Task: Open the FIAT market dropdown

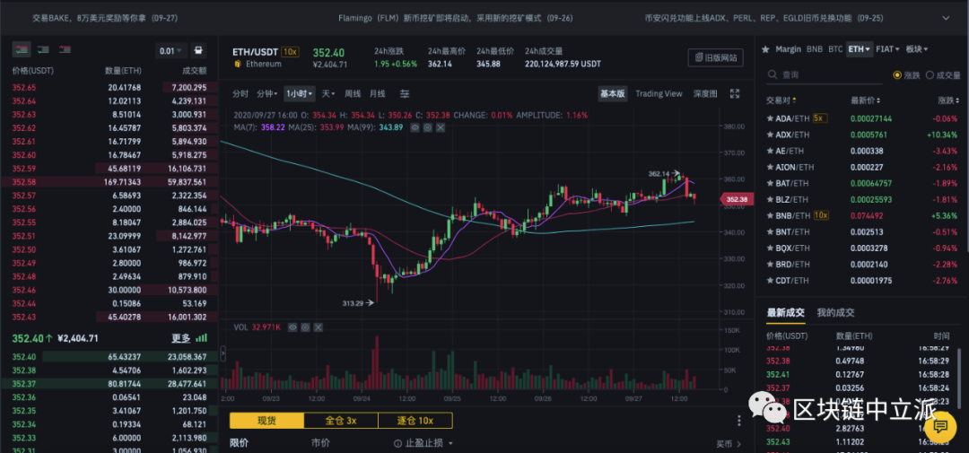Action: tap(888, 48)
